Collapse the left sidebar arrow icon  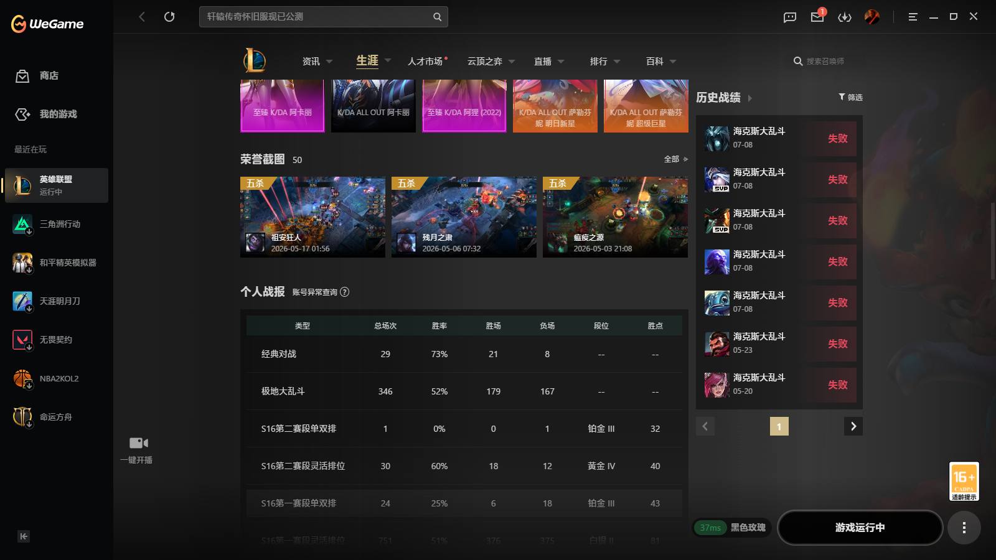pyautogui.click(x=24, y=536)
